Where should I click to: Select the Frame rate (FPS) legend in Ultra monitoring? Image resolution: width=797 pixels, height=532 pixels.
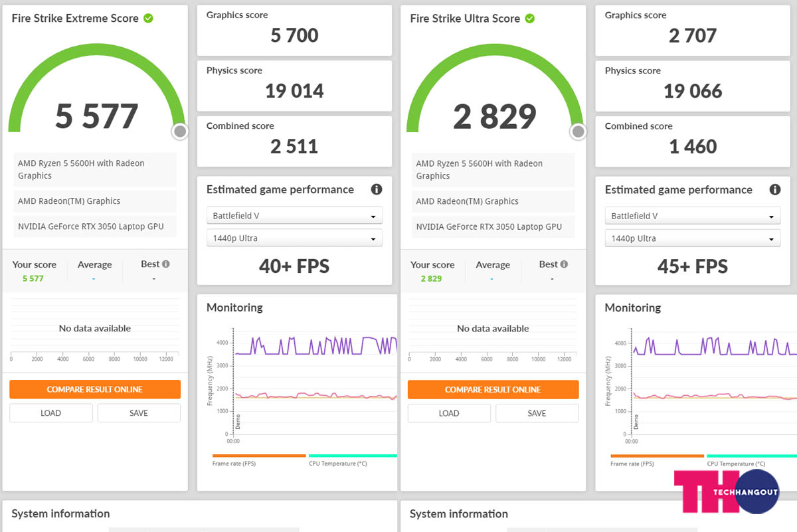pyautogui.click(x=658, y=460)
